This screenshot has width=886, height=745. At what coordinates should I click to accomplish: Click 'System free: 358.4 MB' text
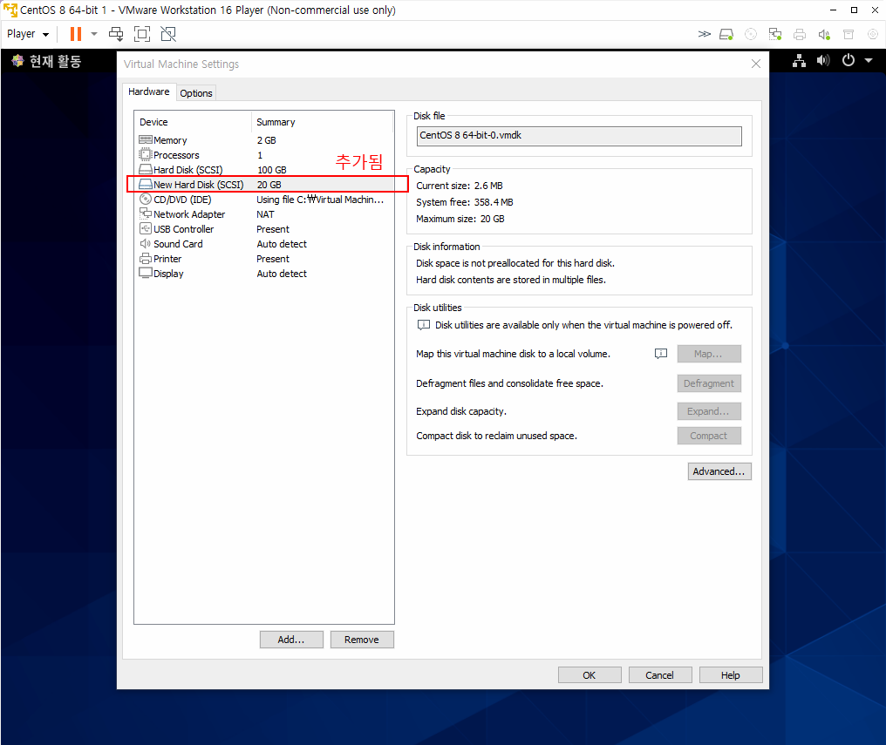(465, 202)
